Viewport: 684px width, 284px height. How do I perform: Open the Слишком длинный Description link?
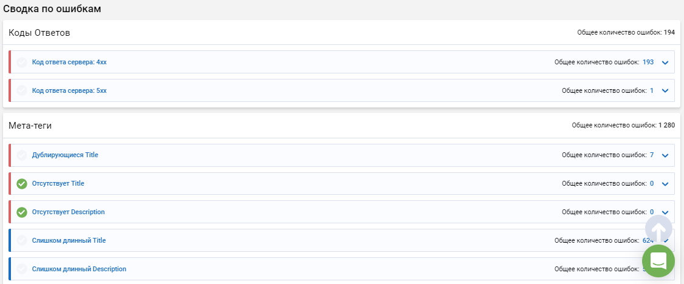point(79,269)
